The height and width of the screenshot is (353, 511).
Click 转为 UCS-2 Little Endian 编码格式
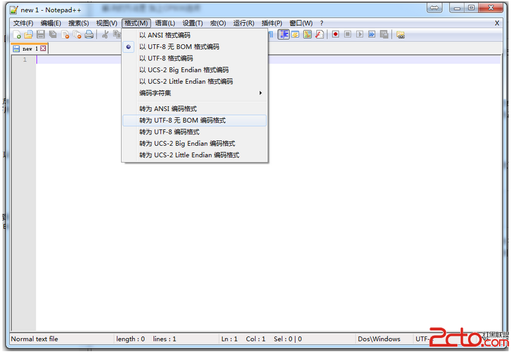pyautogui.click(x=195, y=155)
